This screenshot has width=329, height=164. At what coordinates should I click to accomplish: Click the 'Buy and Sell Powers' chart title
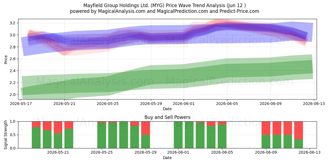coord(167,117)
